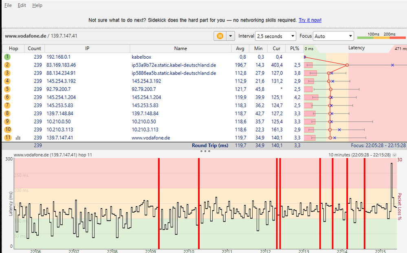This screenshot has width=407, height=253.
Task: Click the target address field www.vodafone.de
Action: click(x=108, y=36)
